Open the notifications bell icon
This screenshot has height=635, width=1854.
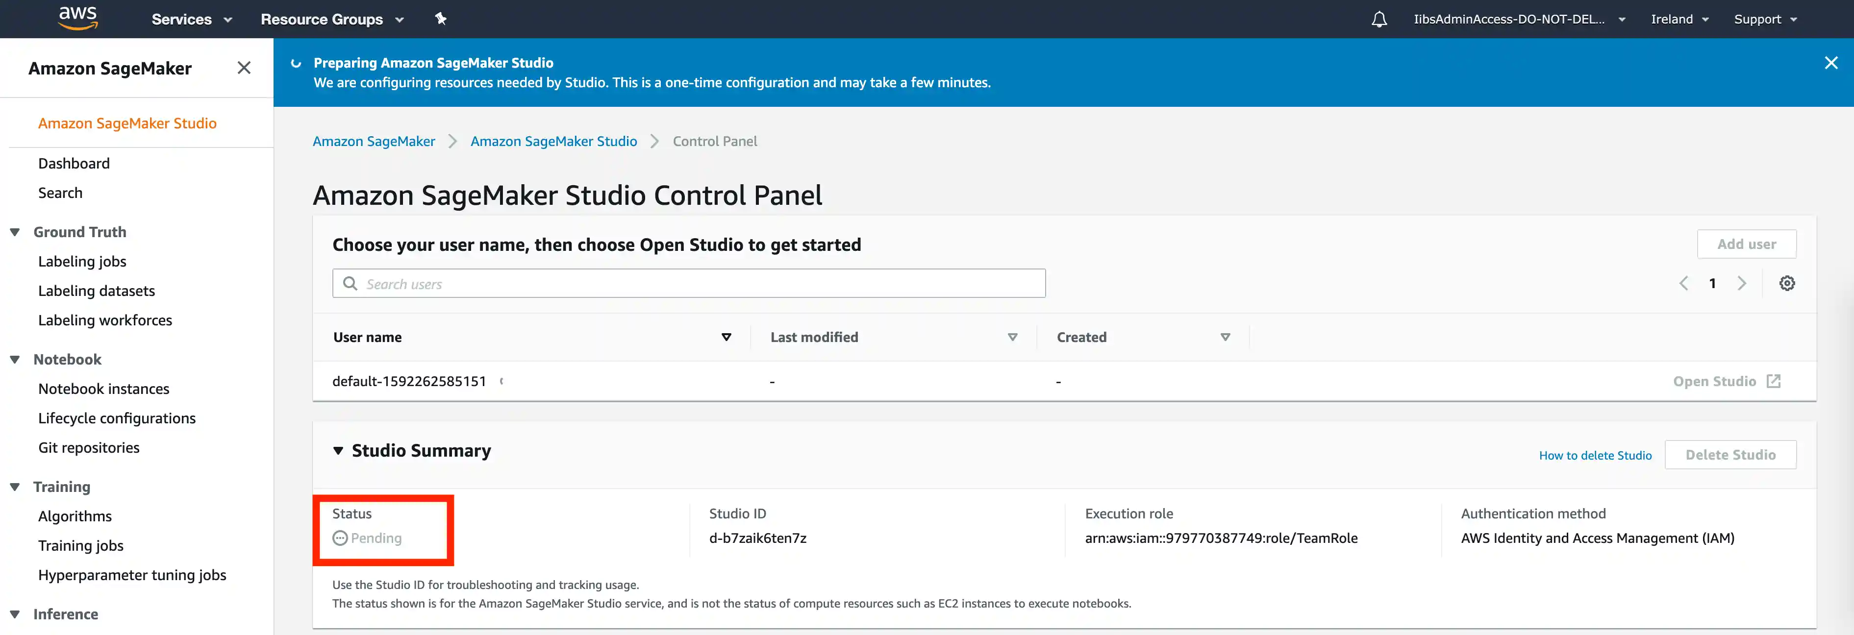click(x=1378, y=20)
